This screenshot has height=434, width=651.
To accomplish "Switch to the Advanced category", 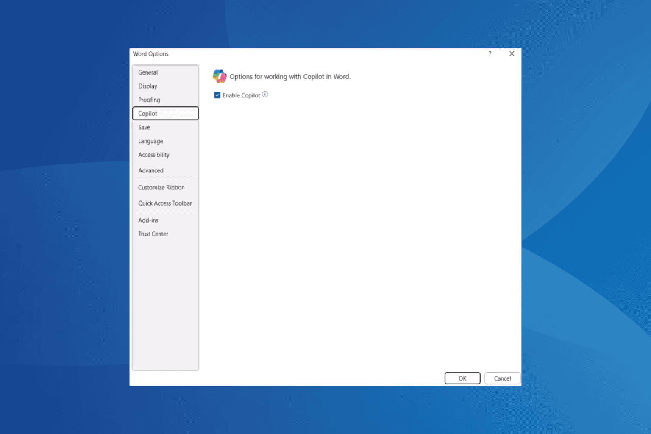I will [165, 170].
